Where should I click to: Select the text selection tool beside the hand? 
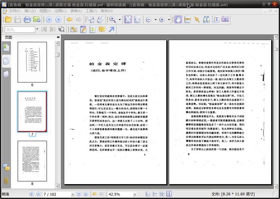click(x=187, y=19)
